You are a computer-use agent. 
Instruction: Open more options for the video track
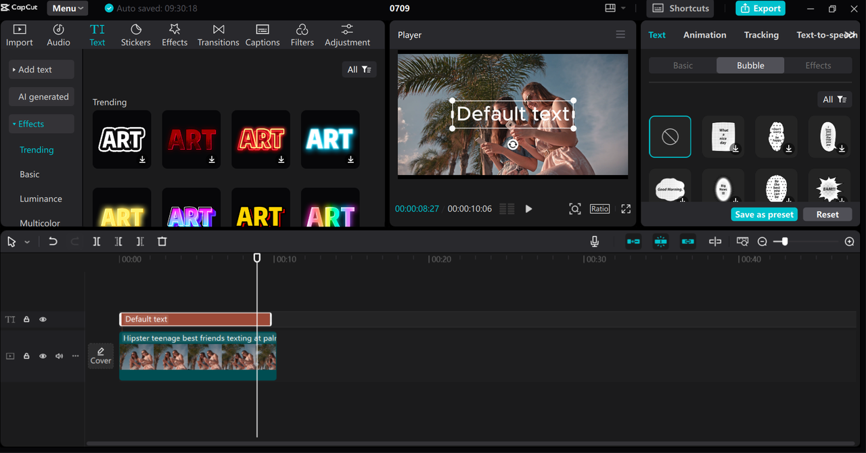75,356
